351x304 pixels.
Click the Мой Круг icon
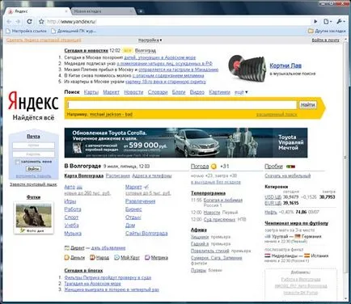coord(116,258)
